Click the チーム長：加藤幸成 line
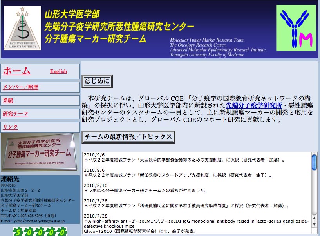The image size is (320, 236). (18, 211)
